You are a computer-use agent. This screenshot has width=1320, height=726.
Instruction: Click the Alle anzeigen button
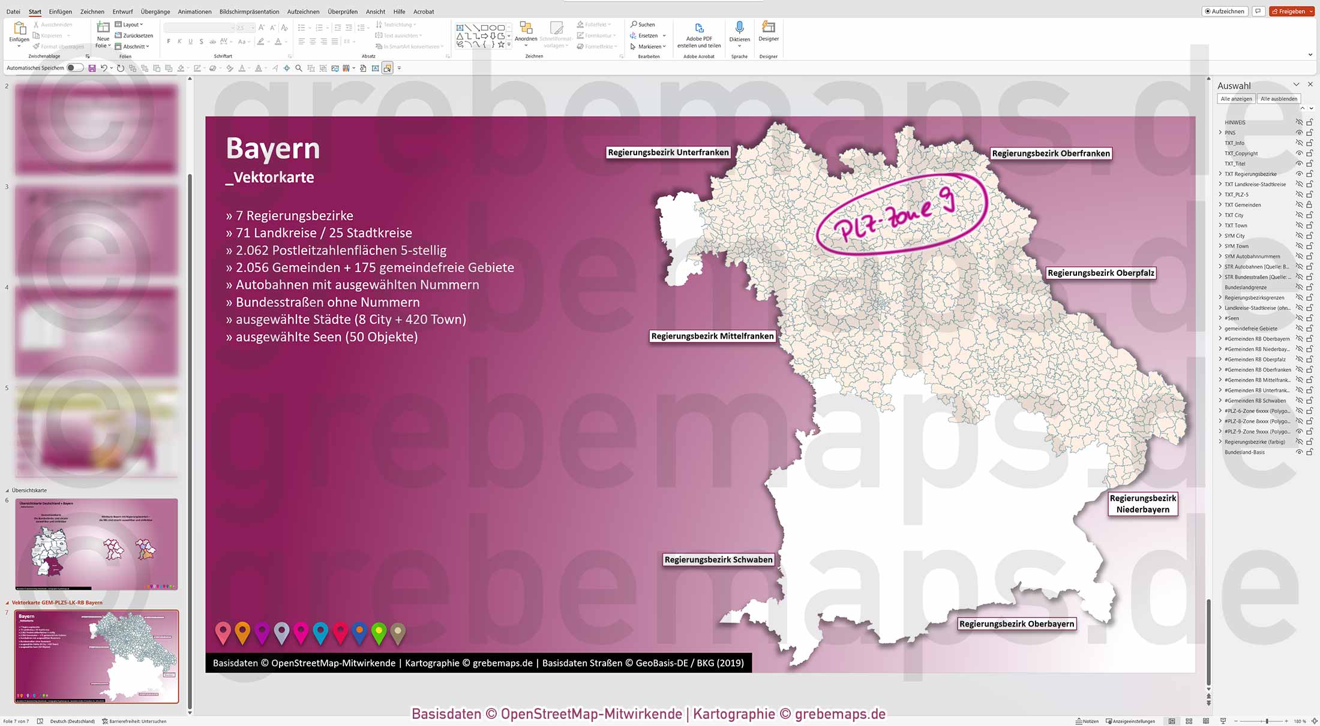(x=1236, y=98)
